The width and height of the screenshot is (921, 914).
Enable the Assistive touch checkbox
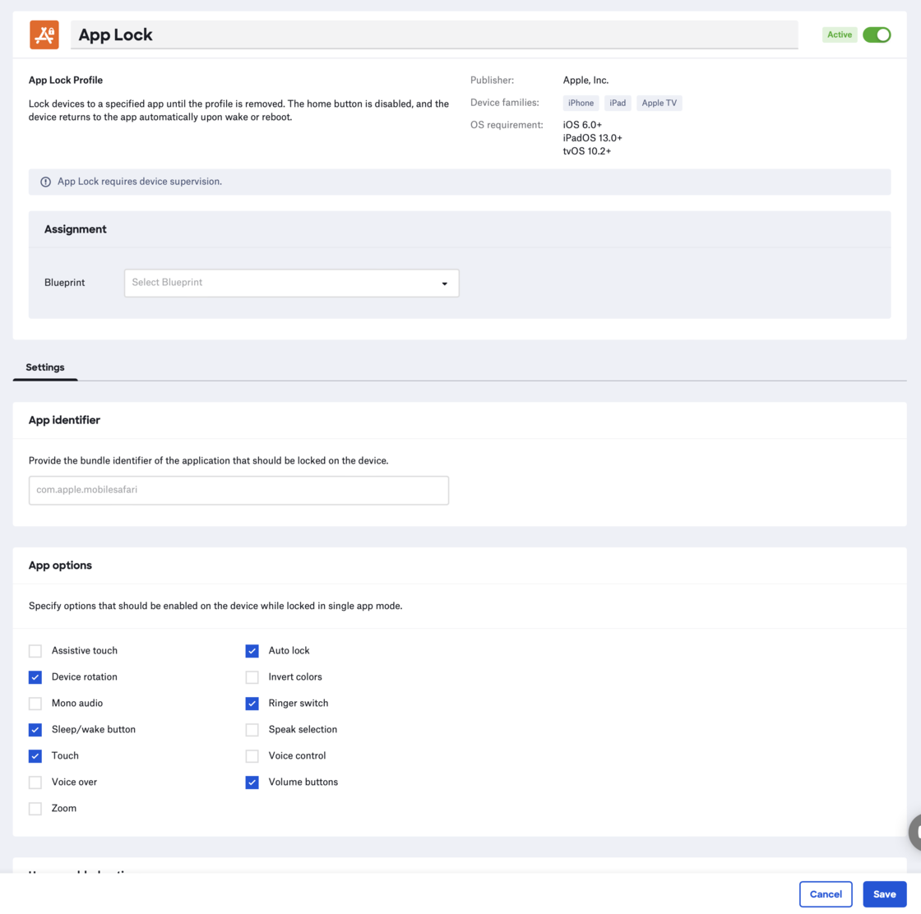point(35,651)
